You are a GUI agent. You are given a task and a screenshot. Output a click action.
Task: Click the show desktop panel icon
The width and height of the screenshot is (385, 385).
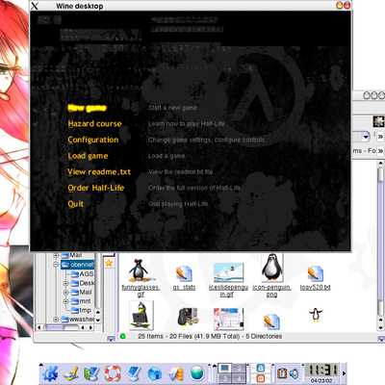pos(71,373)
